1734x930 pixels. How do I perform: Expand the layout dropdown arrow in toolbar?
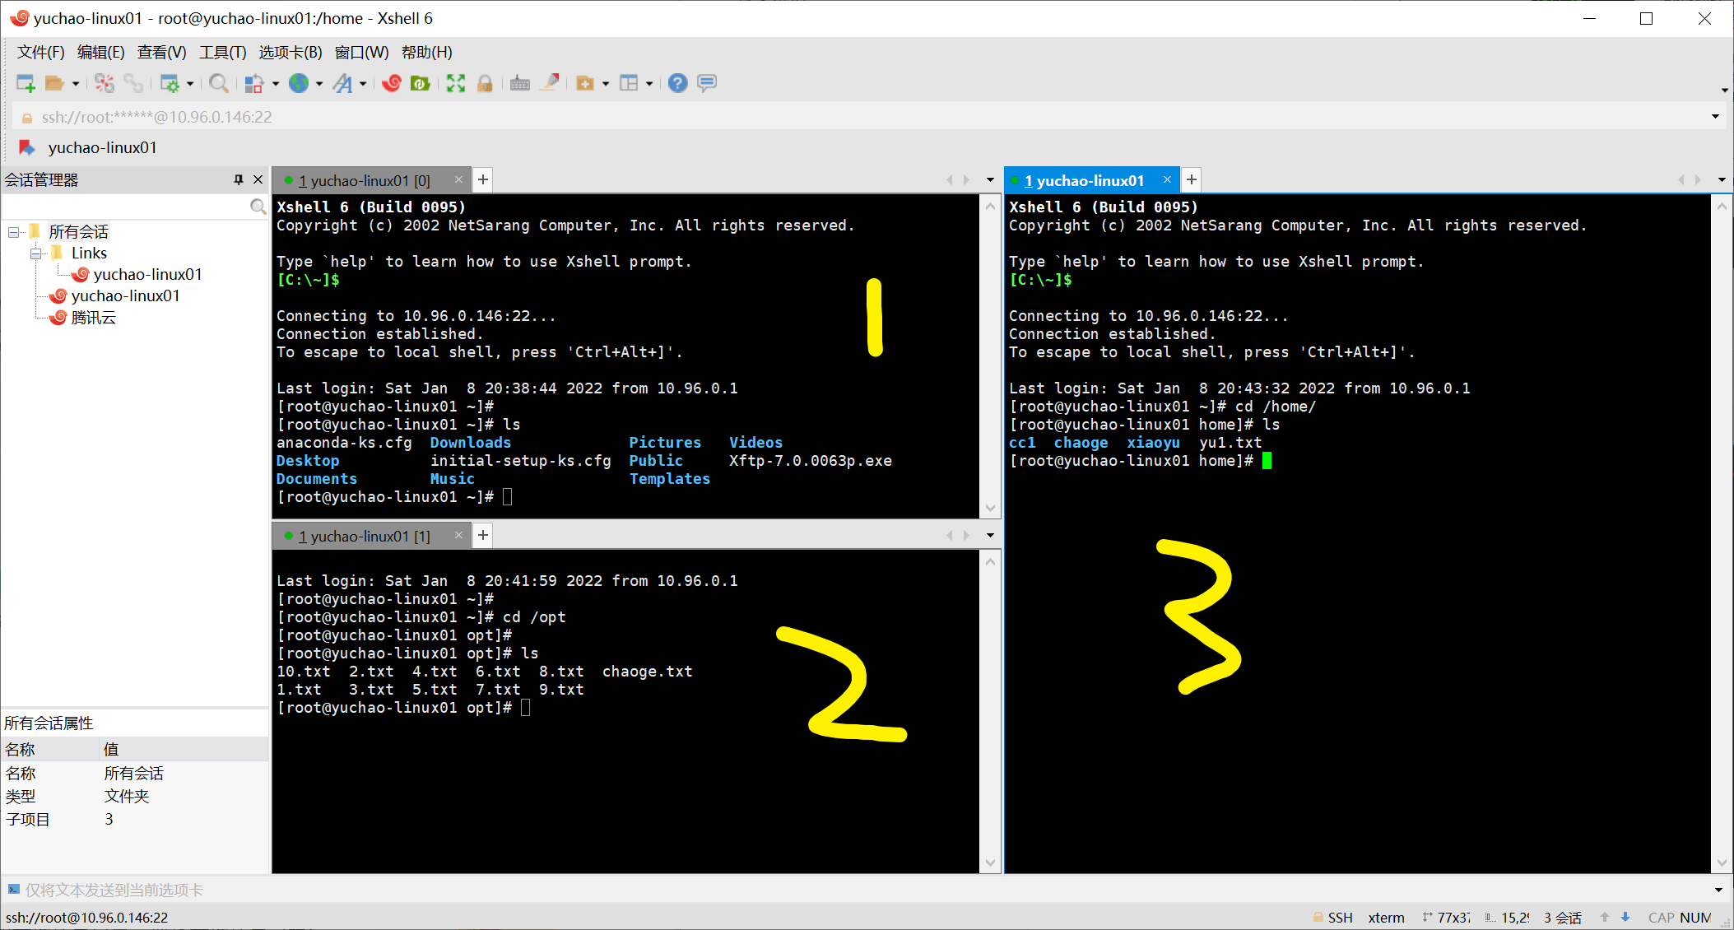tap(649, 84)
